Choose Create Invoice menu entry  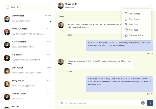136,35
